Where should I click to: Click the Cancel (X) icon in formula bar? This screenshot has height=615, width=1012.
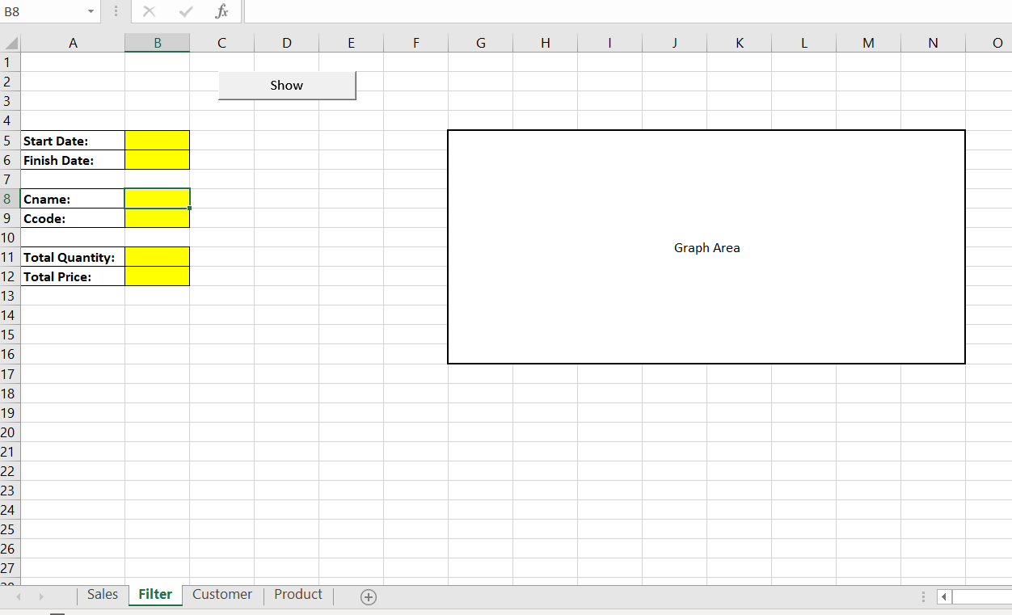click(x=149, y=11)
